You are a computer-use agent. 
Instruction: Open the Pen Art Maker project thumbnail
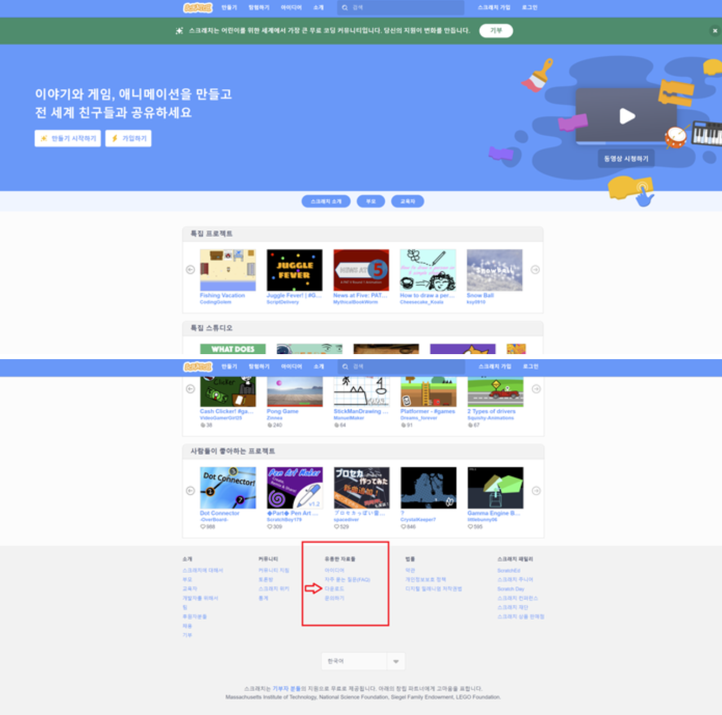[x=295, y=488]
